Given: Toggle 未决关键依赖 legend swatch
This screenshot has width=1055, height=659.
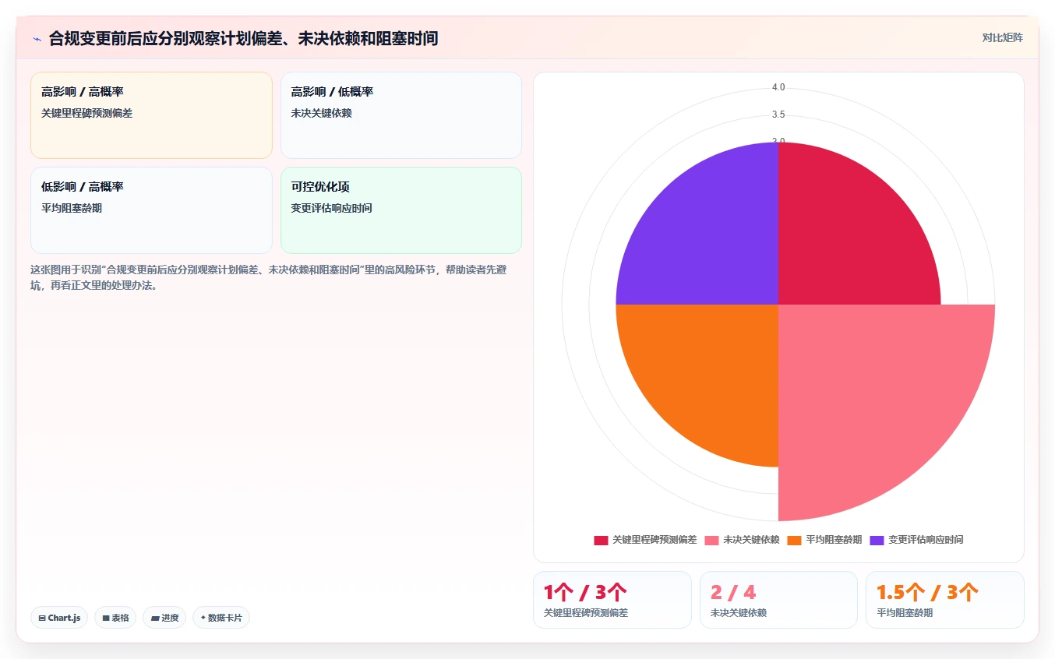Looking at the screenshot, I should [711, 540].
